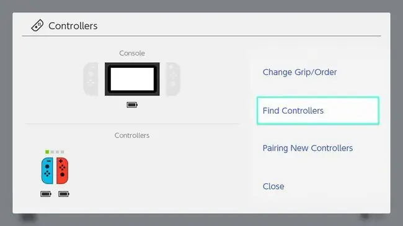
Task: Click the Controllers title text
Action: coord(73,26)
